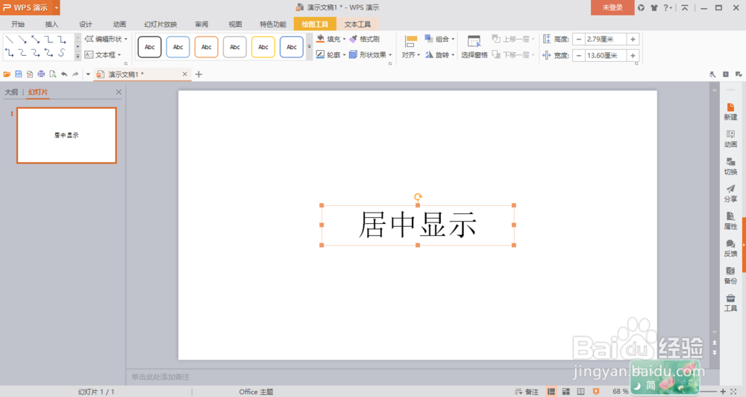Open the quick access toolbar dropdown arrow
The image size is (746, 397).
tap(88, 75)
